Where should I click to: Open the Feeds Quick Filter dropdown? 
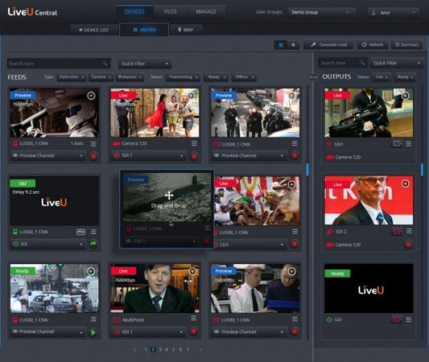(144, 64)
